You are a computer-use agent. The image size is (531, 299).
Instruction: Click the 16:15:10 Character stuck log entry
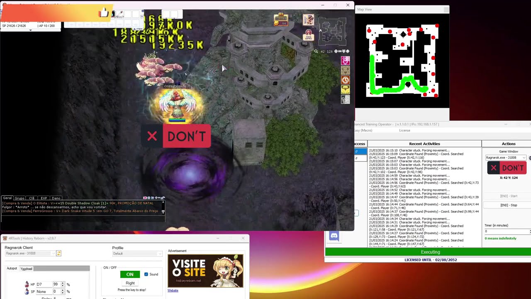click(x=409, y=150)
